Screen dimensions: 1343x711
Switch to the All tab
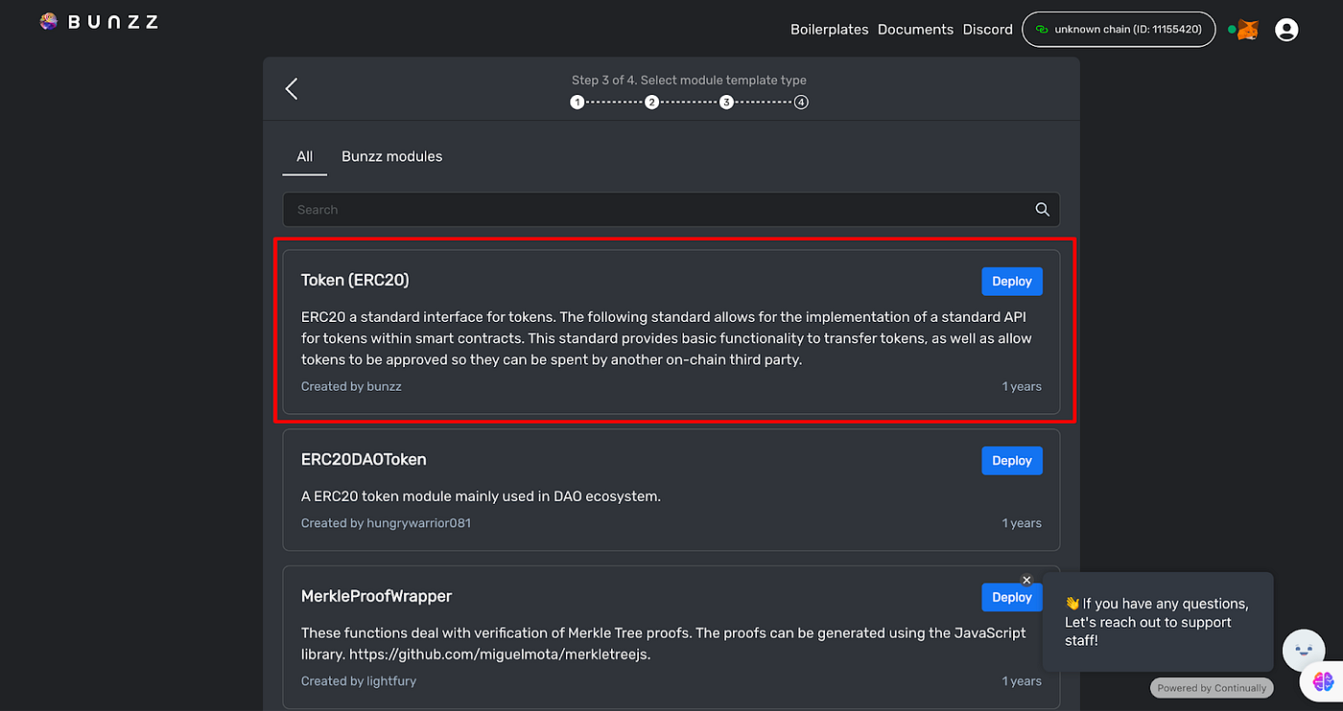tap(304, 156)
